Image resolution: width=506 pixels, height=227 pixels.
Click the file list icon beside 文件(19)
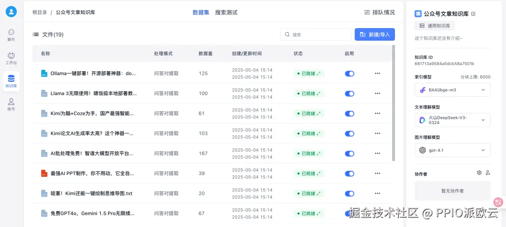click(36, 34)
